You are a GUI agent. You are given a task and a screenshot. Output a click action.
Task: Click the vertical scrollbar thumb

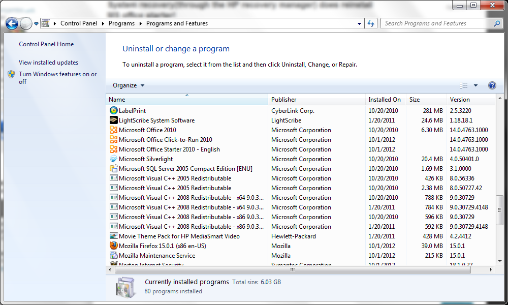pyautogui.click(x=499, y=210)
